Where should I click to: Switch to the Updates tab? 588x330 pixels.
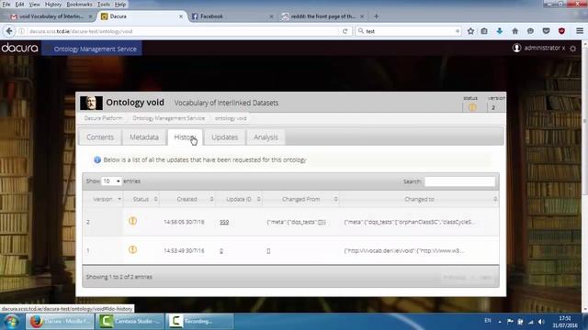tap(224, 137)
